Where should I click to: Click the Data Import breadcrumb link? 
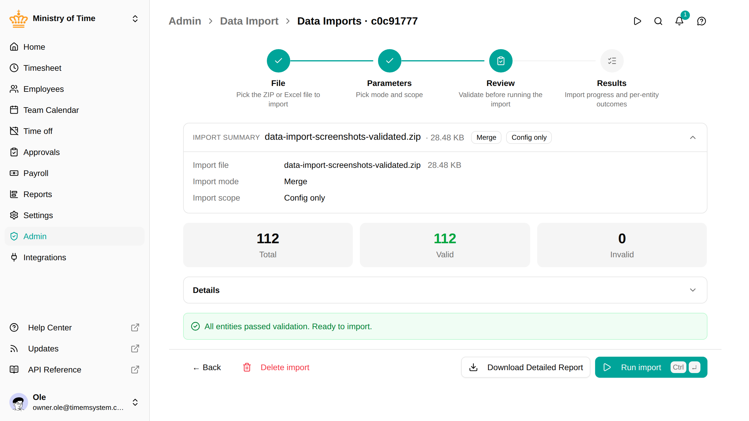[249, 21]
